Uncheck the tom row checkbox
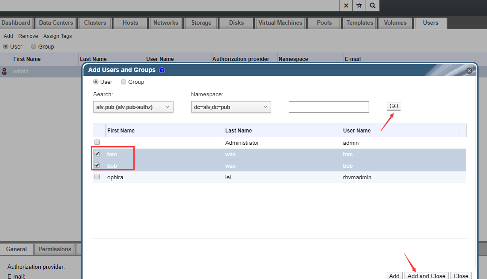 (x=97, y=154)
